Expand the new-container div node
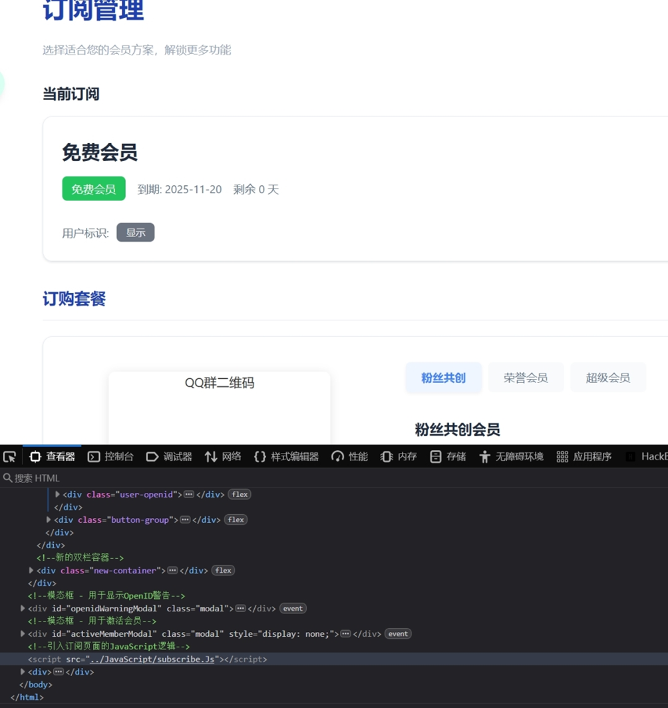Image resolution: width=668 pixels, height=708 pixels. click(x=31, y=570)
